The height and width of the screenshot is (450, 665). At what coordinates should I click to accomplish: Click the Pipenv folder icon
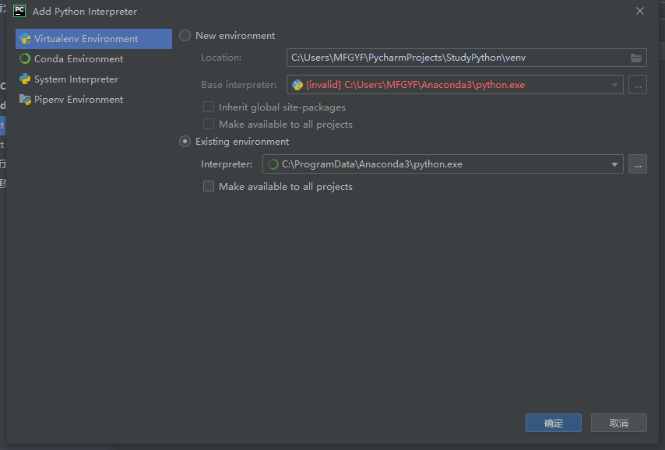point(25,100)
